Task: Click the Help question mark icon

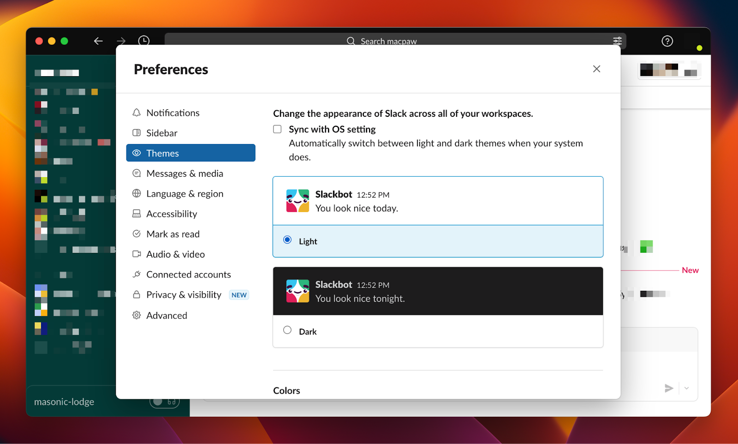Action: click(667, 41)
